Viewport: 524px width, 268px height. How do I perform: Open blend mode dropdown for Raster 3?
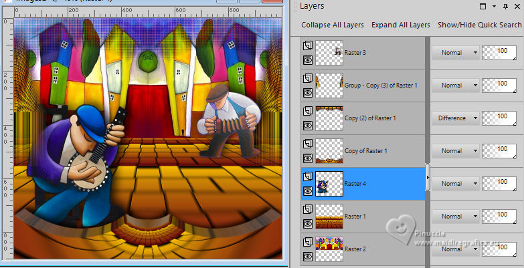[456, 53]
